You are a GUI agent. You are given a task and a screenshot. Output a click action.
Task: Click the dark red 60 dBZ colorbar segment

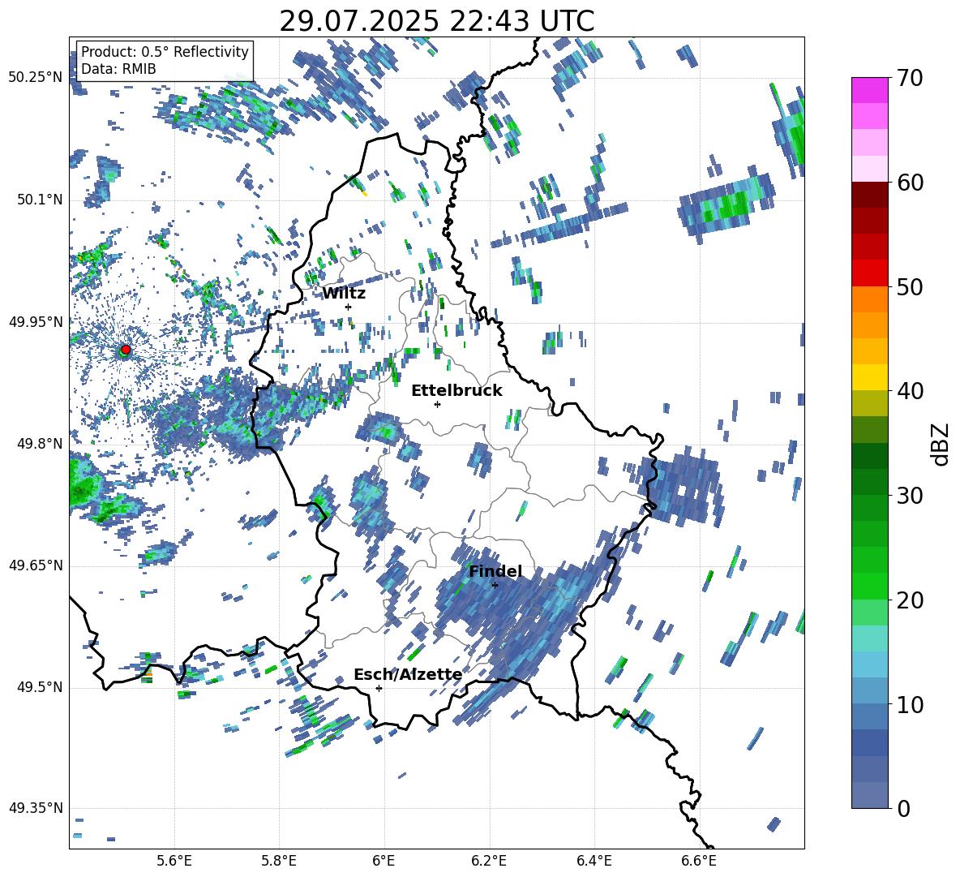869,195
